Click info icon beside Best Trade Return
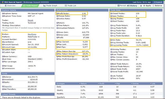The image size is (165, 99). pos(111,64)
